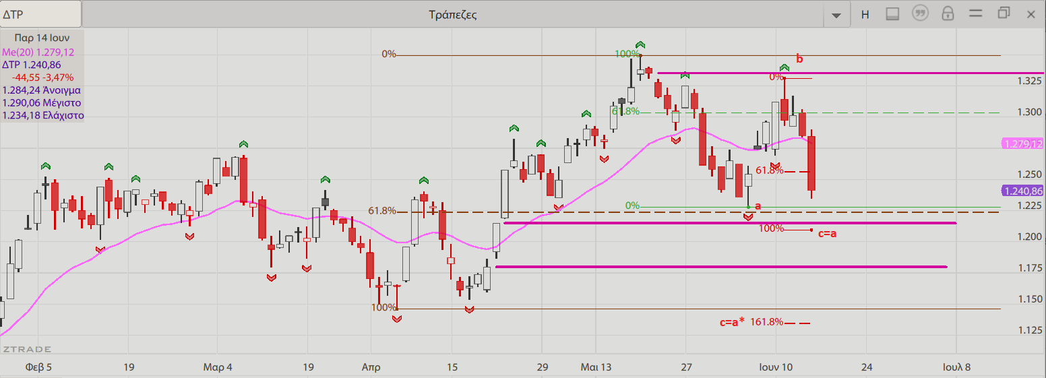Image resolution: width=1046 pixels, height=378 pixels.
Task: Toggle the bottom panel layout icon
Action: 892,14
